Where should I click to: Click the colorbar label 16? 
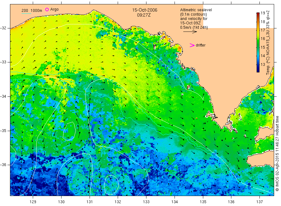coord(263,39)
